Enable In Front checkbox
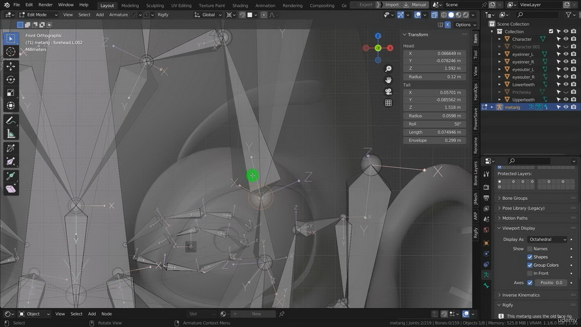Screen dimensions: 581x327 pyautogui.click(x=530, y=274)
